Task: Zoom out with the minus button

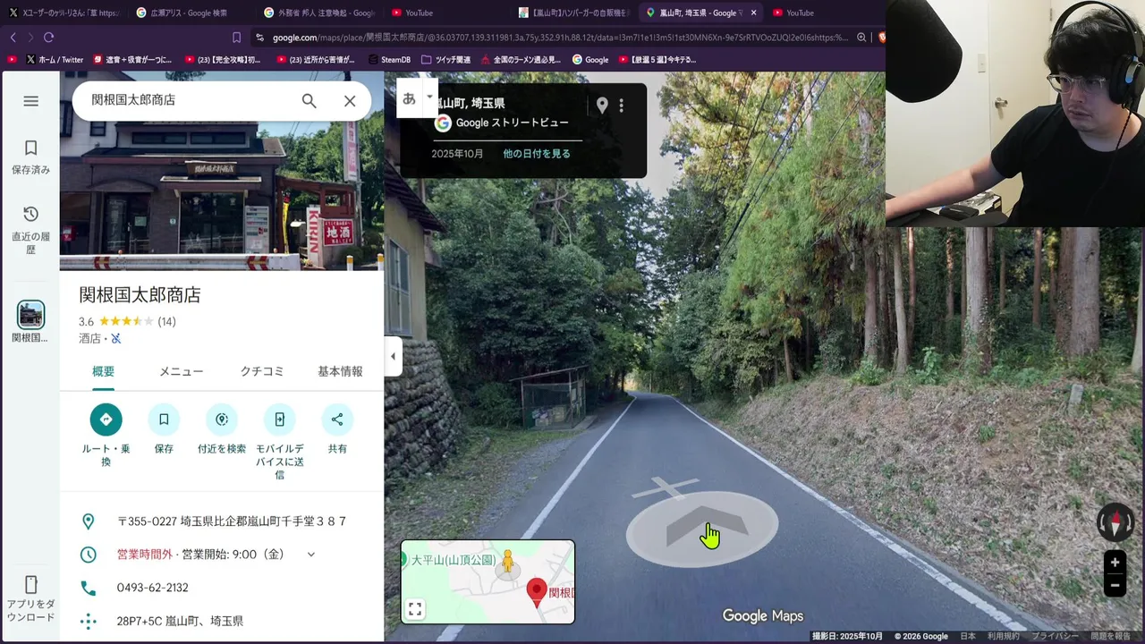Action: (1115, 586)
